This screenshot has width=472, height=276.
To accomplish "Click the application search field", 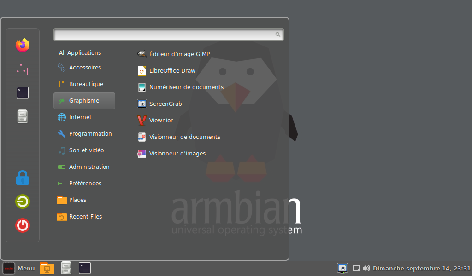I will [x=169, y=35].
